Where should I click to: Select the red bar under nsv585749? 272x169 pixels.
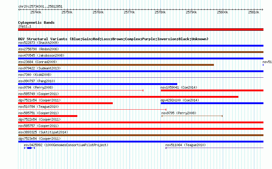click(128, 97)
